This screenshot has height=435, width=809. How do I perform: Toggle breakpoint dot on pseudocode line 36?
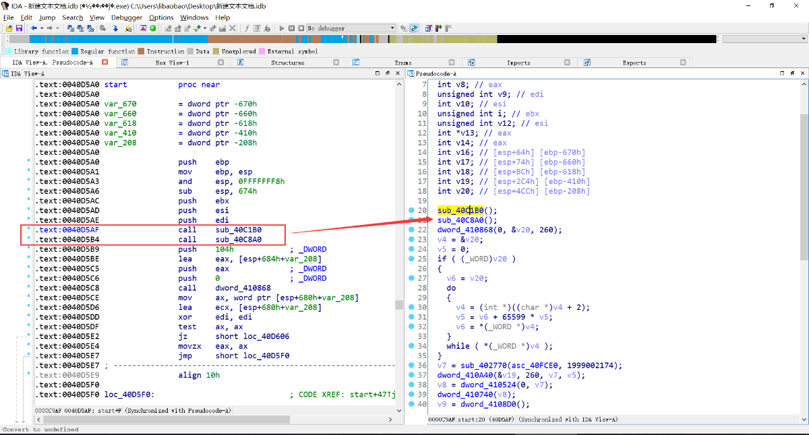pos(411,366)
